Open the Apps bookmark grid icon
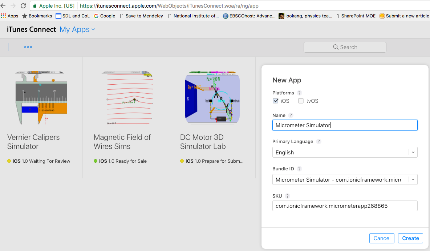This screenshot has width=430, height=251. coord(4,16)
